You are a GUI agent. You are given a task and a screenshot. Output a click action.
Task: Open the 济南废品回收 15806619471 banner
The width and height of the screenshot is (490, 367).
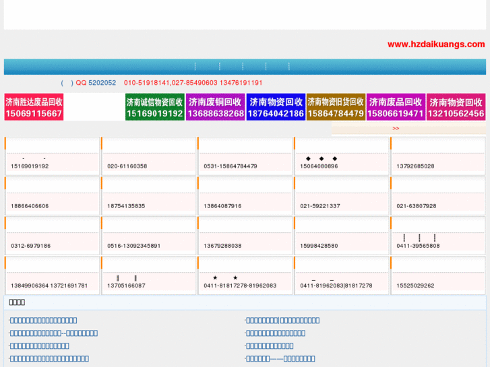click(396, 107)
